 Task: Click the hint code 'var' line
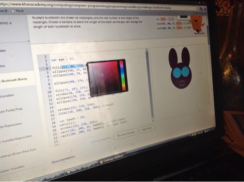click(165, 19)
